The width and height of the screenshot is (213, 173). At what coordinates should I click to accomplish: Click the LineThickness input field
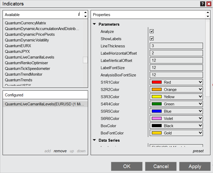tap(176, 46)
